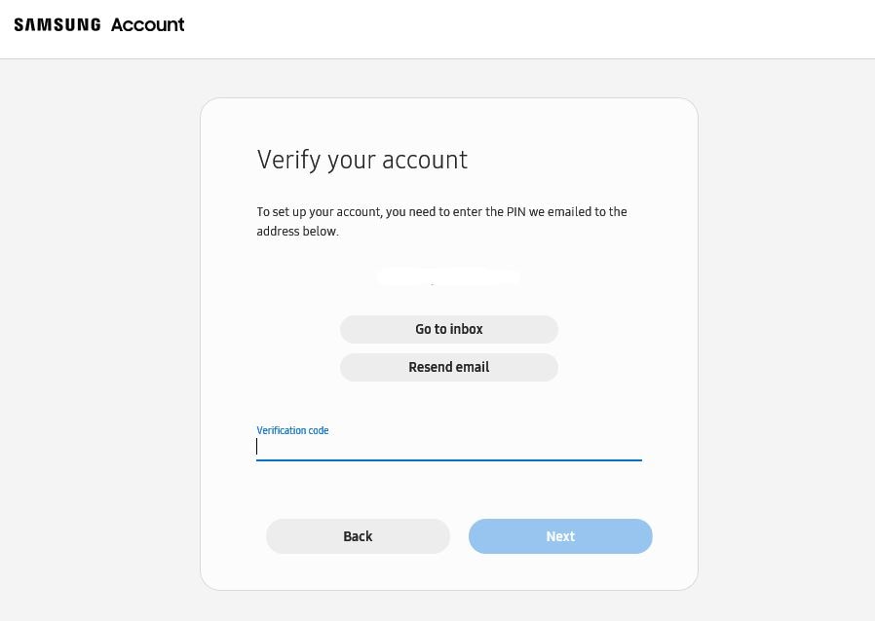Click the blue underline of code field
Screen dimensions: 875x621
448,460
